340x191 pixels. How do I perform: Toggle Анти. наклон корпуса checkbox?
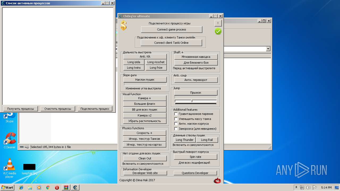click(176, 124)
